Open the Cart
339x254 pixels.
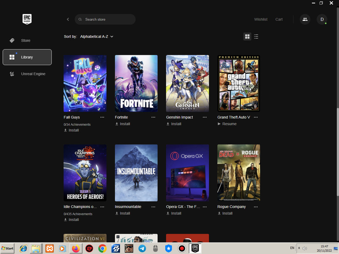[x=279, y=19]
